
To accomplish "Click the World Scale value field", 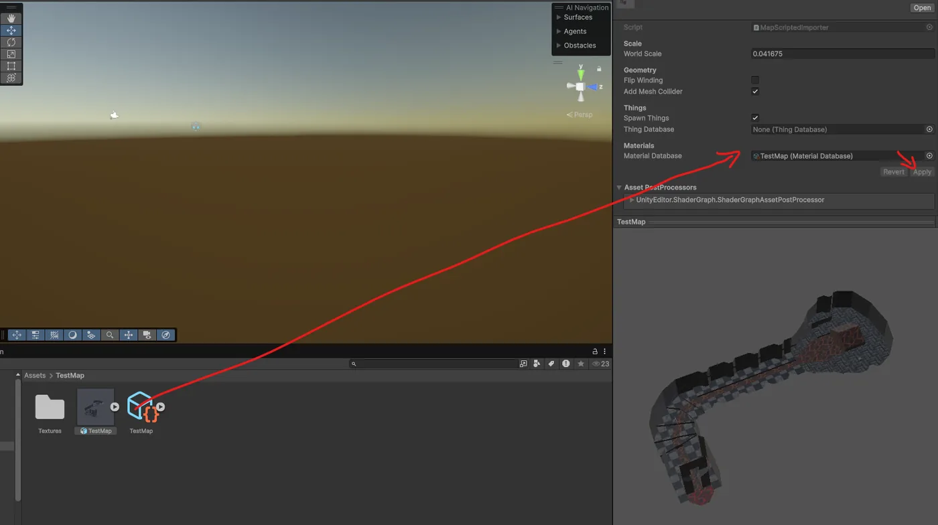I will coord(843,54).
